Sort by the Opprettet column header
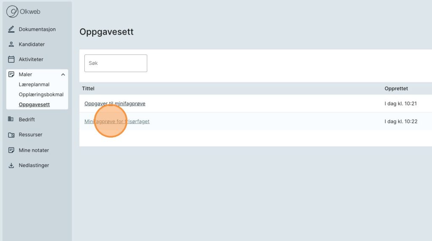This screenshot has height=241, width=432. click(x=396, y=88)
